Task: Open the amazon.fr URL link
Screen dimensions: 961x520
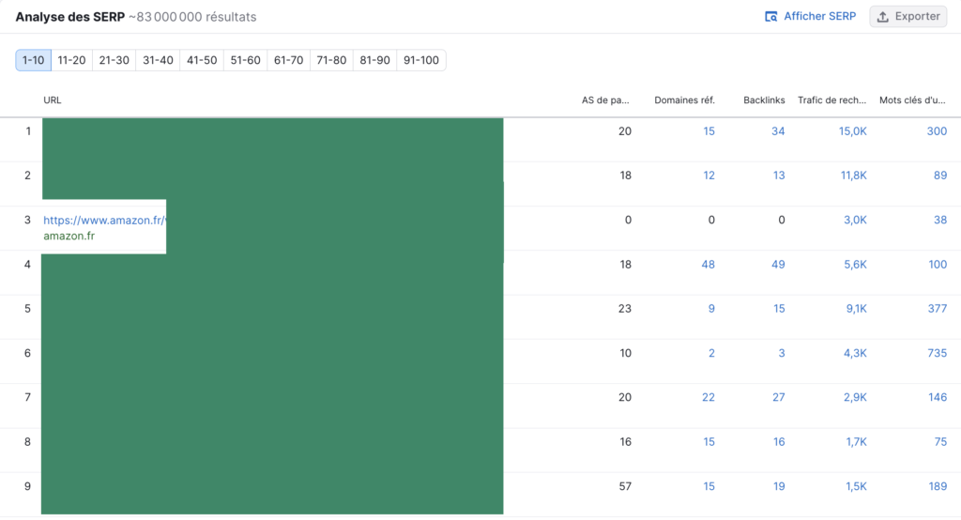Action: tap(104, 221)
